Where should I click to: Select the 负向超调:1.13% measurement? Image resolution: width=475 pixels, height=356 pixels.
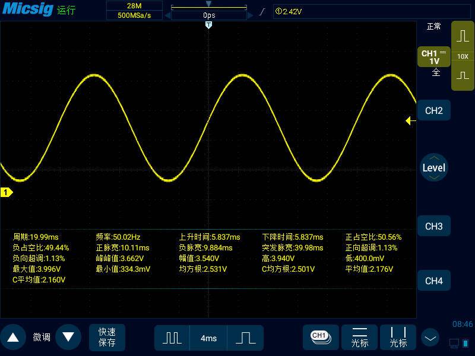pyautogui.click(x=39, y=258)
